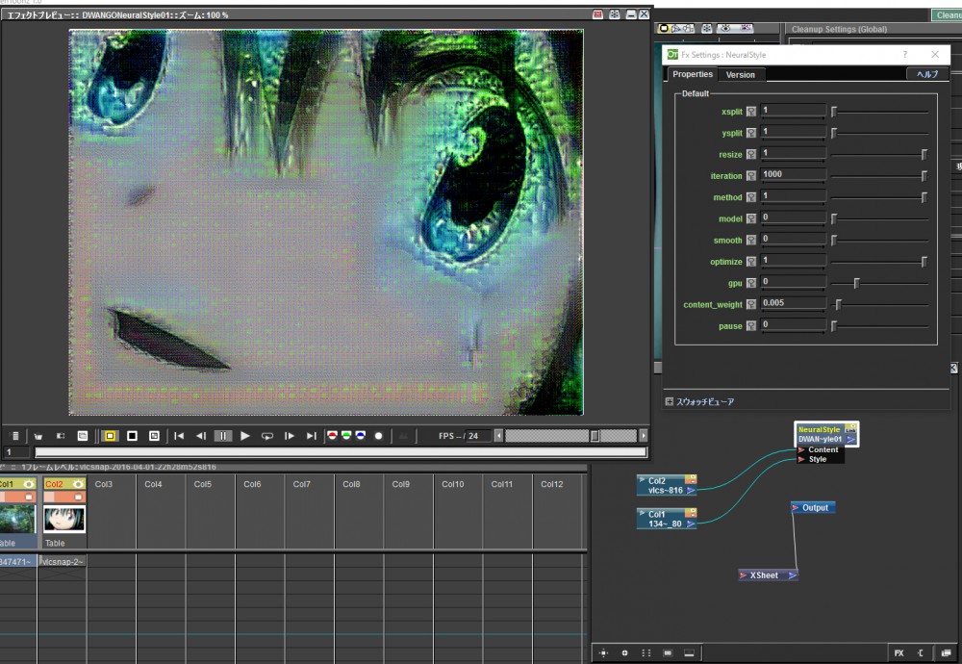Click the left arrow of the FPS slider
This screenshot has width=962, height=664.
pyautogui.click(x=498, y=436)
